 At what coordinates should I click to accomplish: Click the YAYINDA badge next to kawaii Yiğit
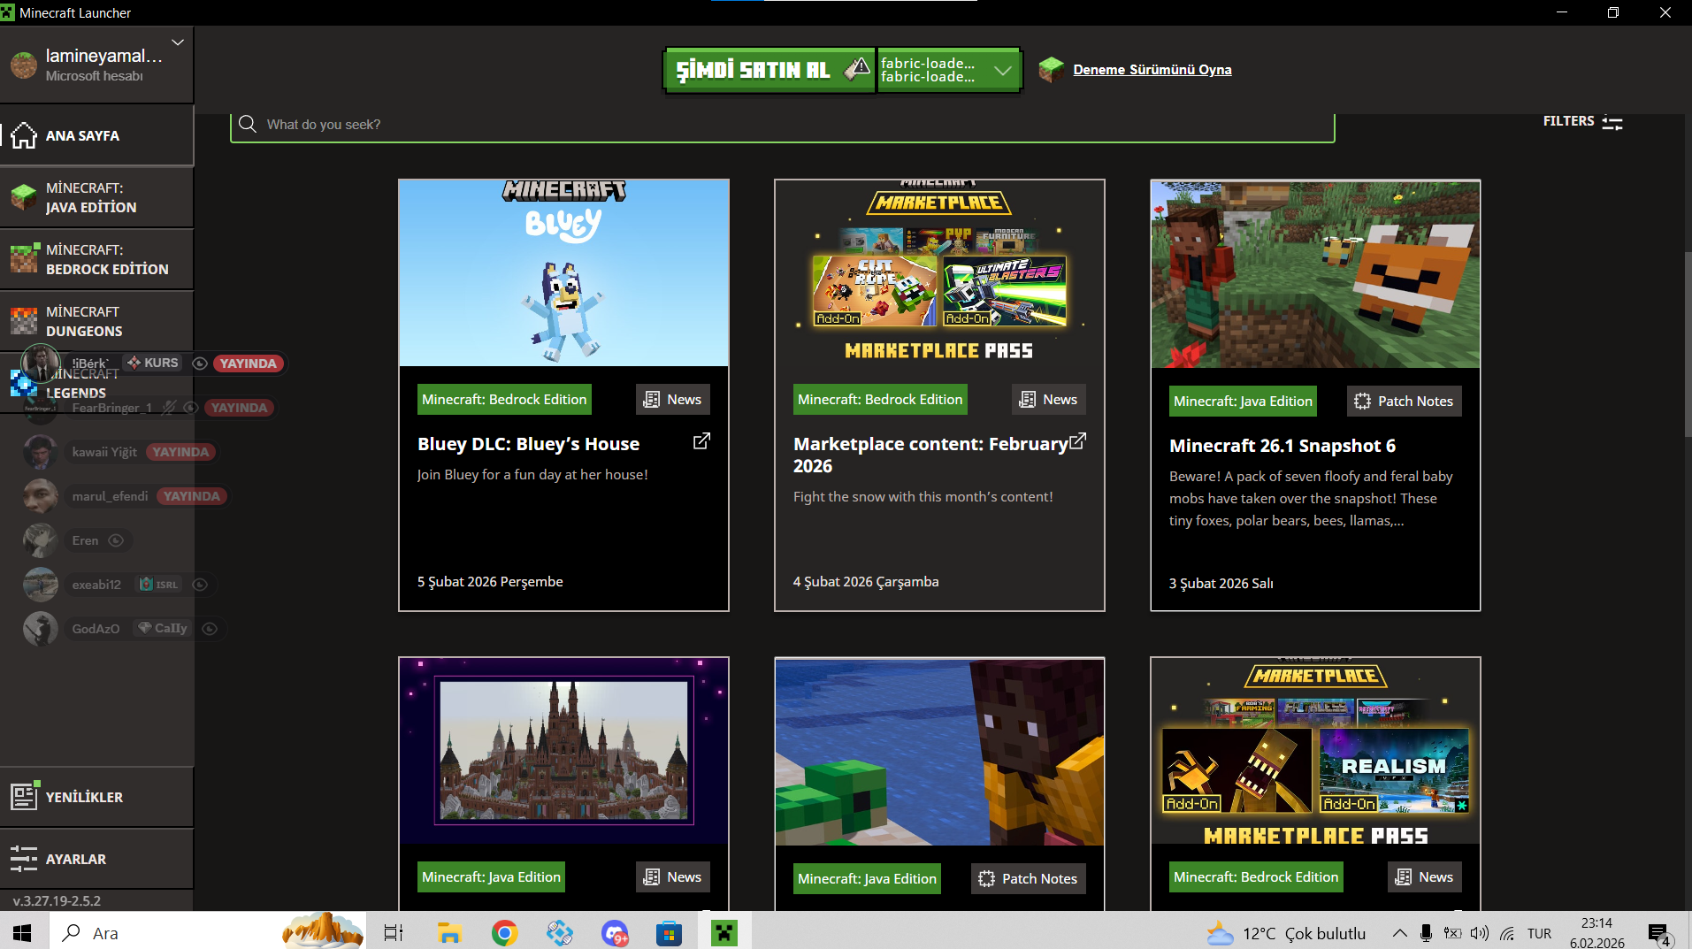[180, 452]
